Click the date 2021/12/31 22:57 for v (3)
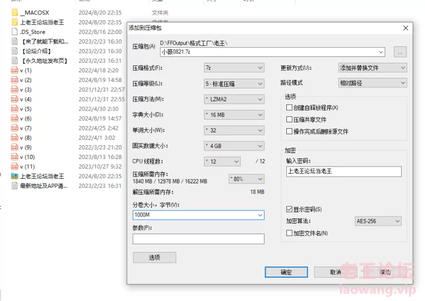The height and width of the screenshot is (301, 425). pyautogui.click(x=101, y=89)
